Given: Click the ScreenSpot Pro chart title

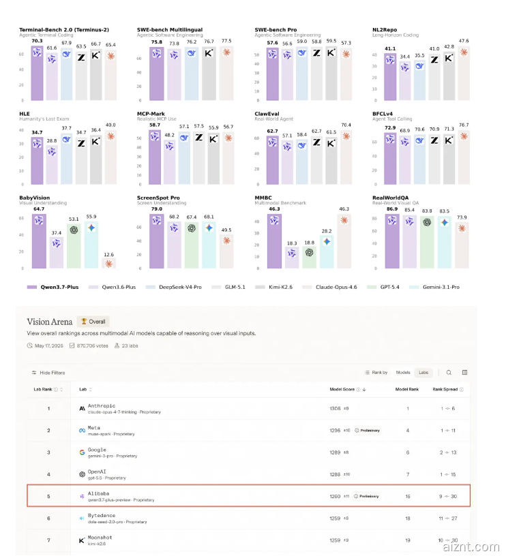Looking at the screenshot, I should (x=158, y=198).
